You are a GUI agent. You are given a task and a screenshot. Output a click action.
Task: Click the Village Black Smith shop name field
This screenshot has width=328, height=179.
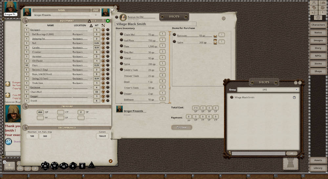point(155,24)
